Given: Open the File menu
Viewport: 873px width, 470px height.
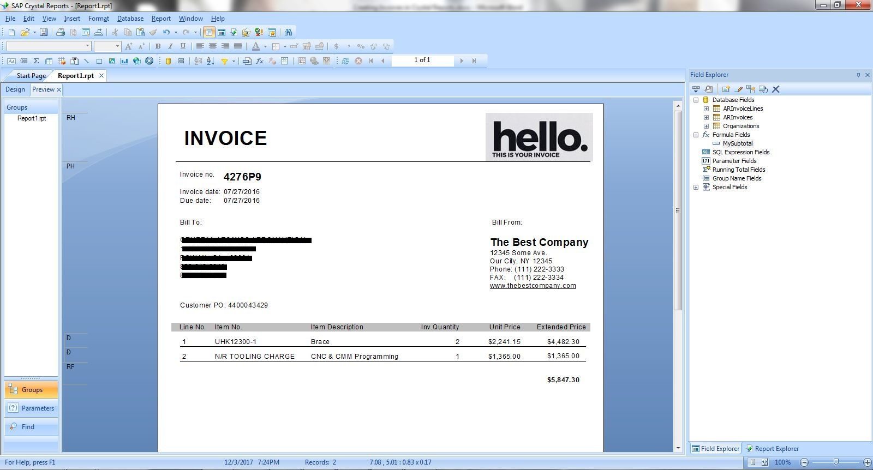Looking at the screenshot, I should click(x=10, y=19).
